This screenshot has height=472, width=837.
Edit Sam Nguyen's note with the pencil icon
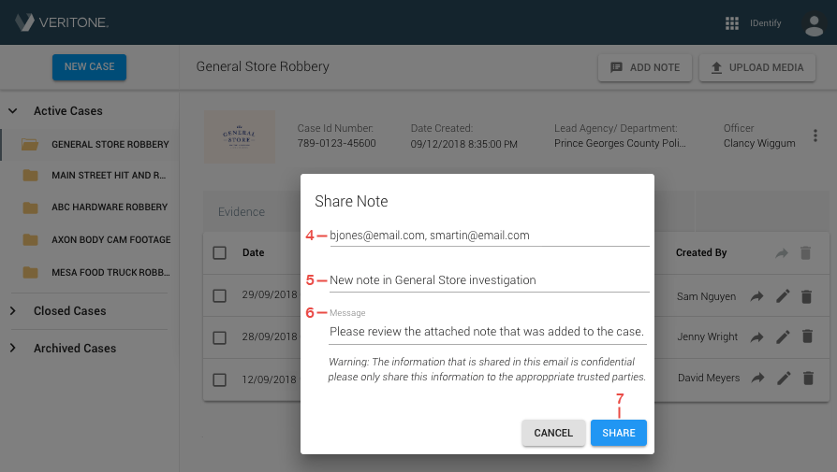click(x=783, y=296)
